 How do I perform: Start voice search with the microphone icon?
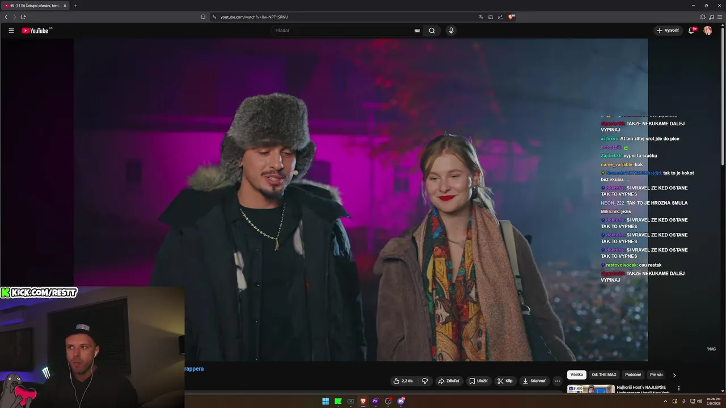[x=451, y=31]
